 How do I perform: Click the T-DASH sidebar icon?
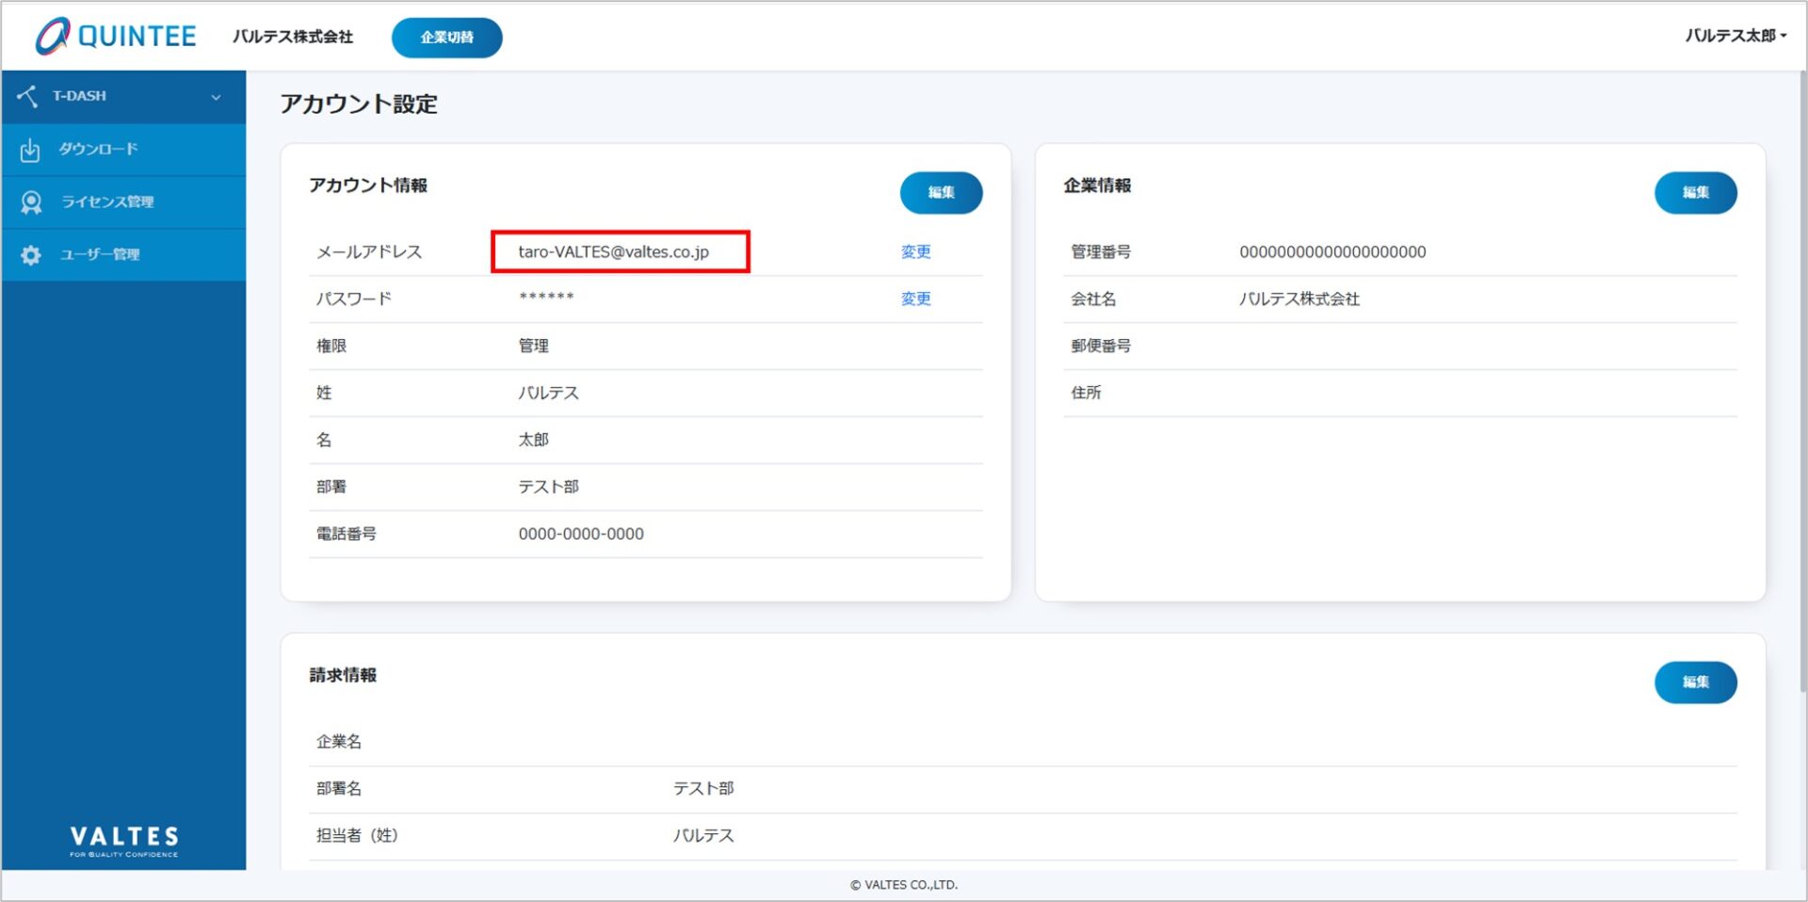[x=27, y=96]
